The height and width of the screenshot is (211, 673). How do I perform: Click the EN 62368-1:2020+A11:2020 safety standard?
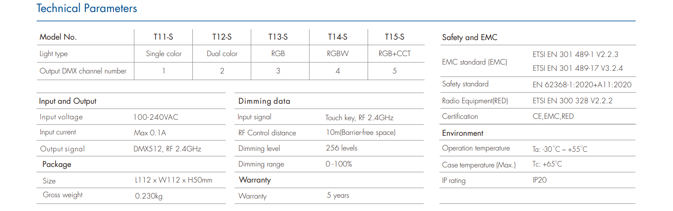point(582,85)
